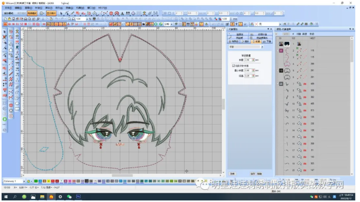Select the arrow selection tool in top toolbar

coord(61,14)
